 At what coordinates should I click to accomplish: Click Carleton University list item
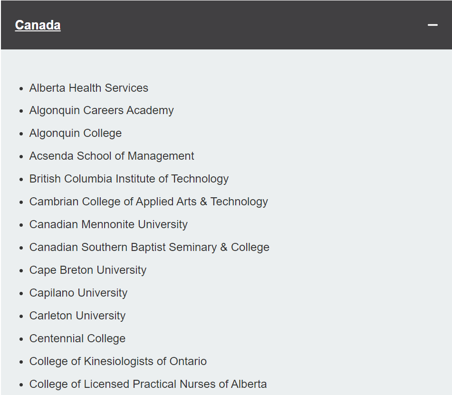pyautogui.click(x=77, y=316)
